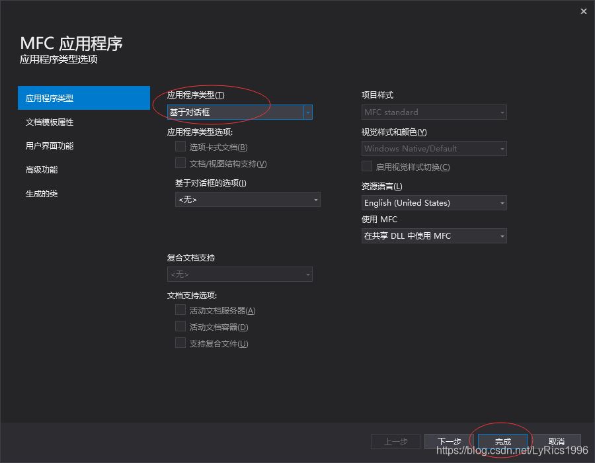
Task: Open the 文档模板属性 sidebar page
Action: coord(50,122)
